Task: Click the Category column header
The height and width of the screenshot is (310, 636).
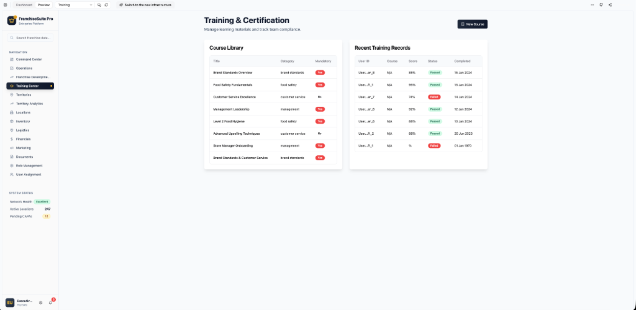Action: click(x=287, y=62)
